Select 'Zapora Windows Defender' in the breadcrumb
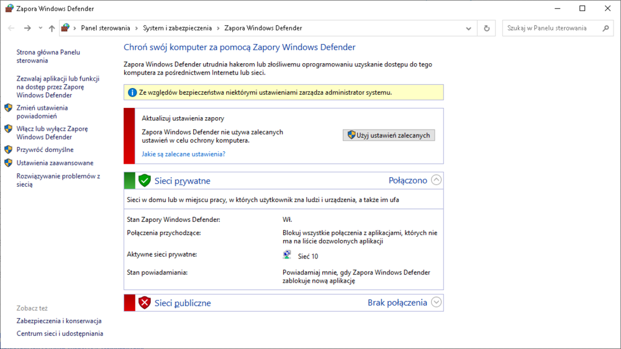 point(263,28)
